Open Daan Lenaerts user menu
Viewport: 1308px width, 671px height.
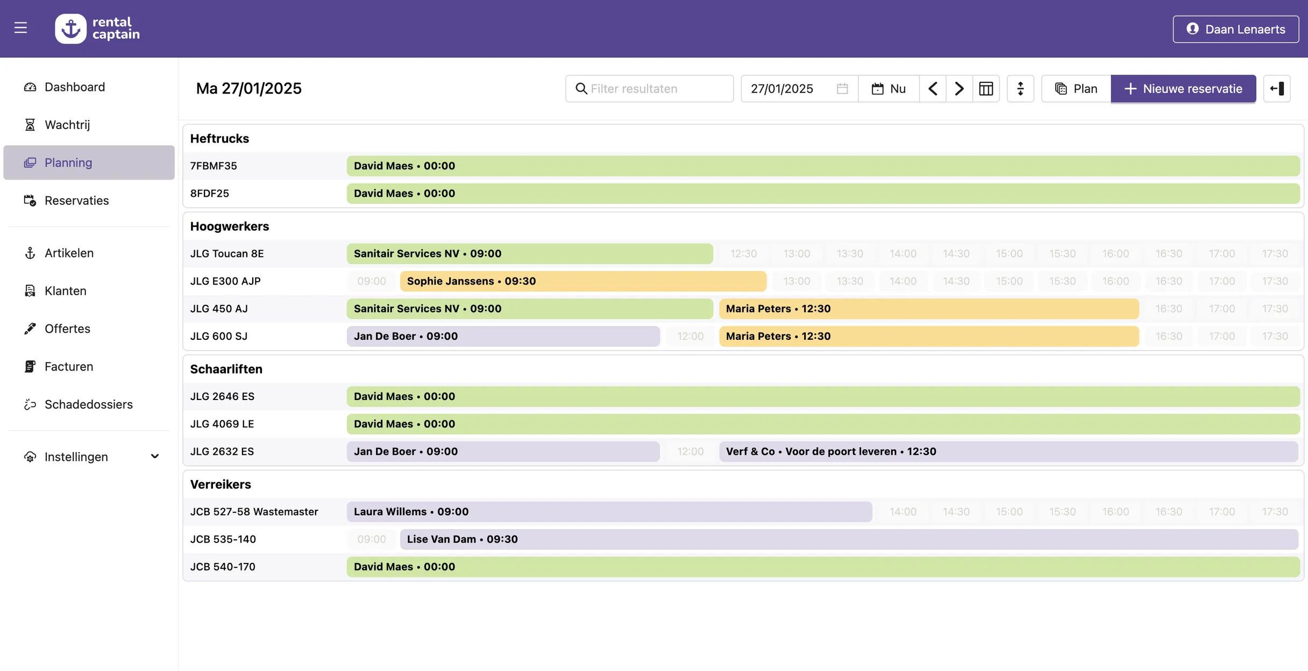1235,29
